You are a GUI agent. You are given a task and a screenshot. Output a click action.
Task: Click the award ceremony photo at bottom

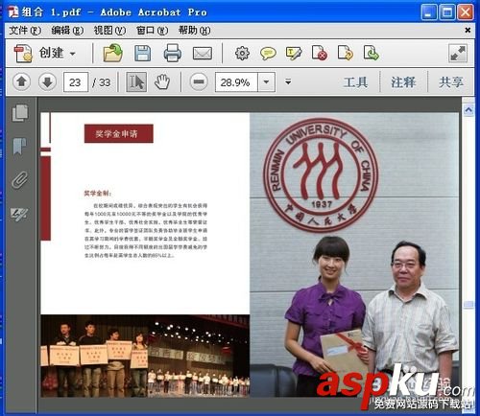[x=145, y=356]
